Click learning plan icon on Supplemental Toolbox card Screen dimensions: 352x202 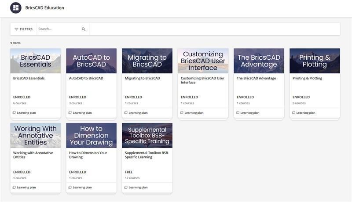tap(126, 188)
